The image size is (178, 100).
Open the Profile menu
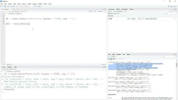click(40, 4)
